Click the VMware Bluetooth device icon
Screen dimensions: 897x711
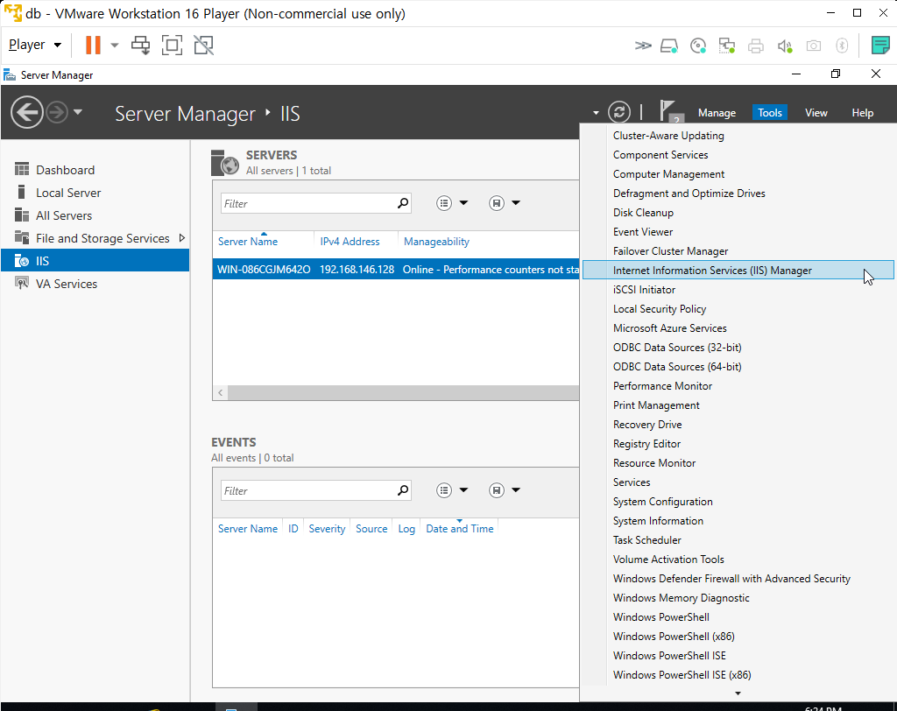click(842, 46)
